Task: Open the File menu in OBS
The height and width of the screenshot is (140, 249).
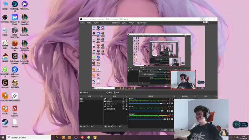Action: 82,23
